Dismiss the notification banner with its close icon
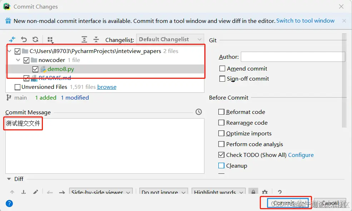 tap(344, 21)
